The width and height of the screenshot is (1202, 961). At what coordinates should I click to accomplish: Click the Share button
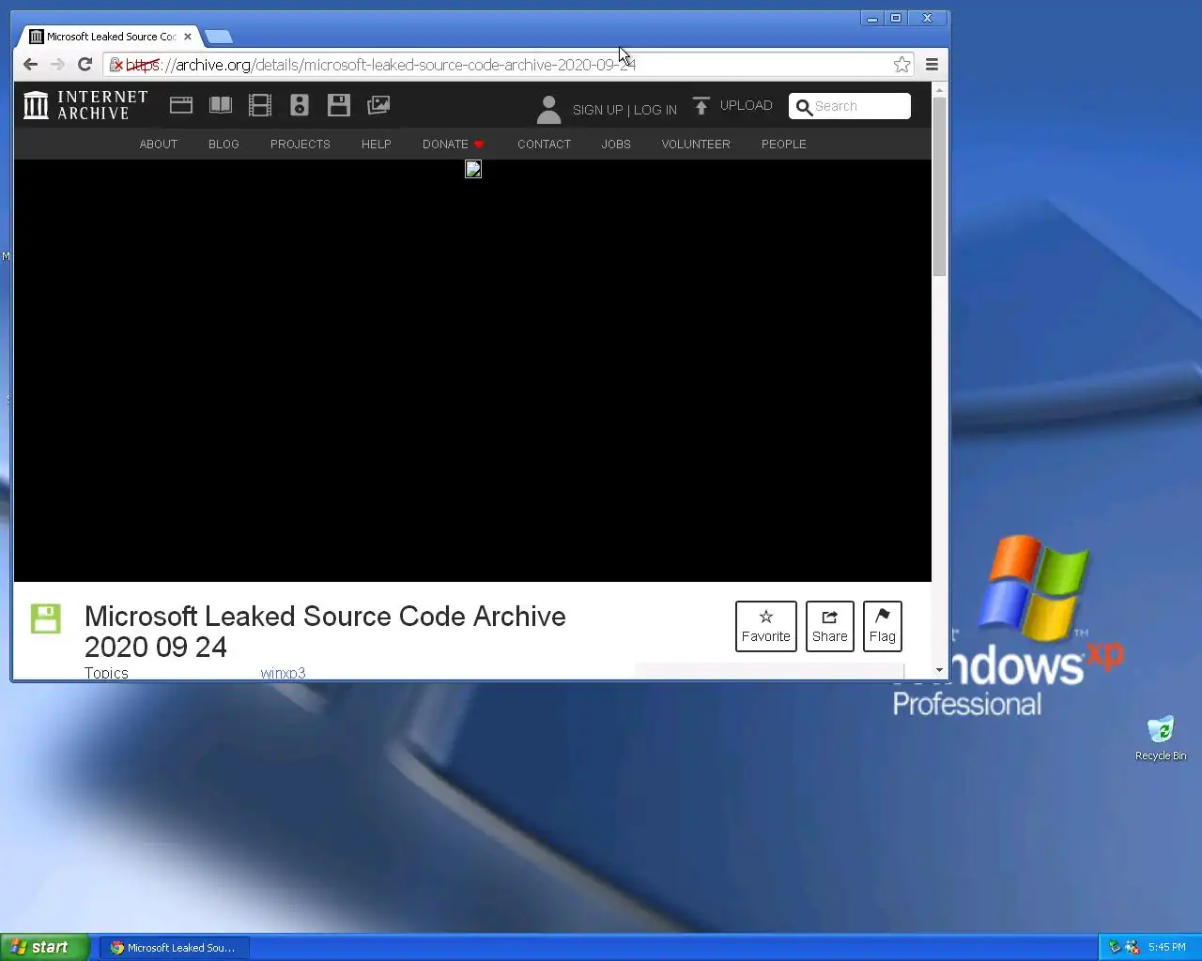[x=830, y=626]
